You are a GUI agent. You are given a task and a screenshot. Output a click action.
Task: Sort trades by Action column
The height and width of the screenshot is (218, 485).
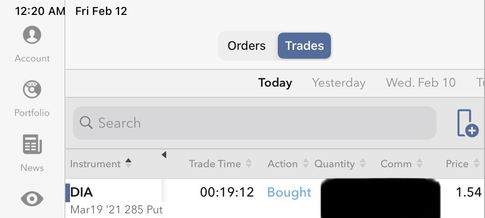(x=288, y=164)
